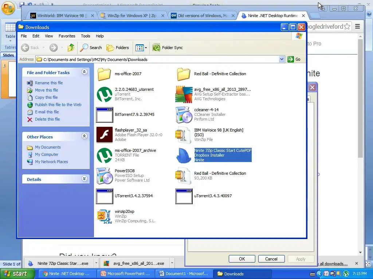Screen dimensions: 373x279
Task: Click the address path input field
Action: point(157,59)
